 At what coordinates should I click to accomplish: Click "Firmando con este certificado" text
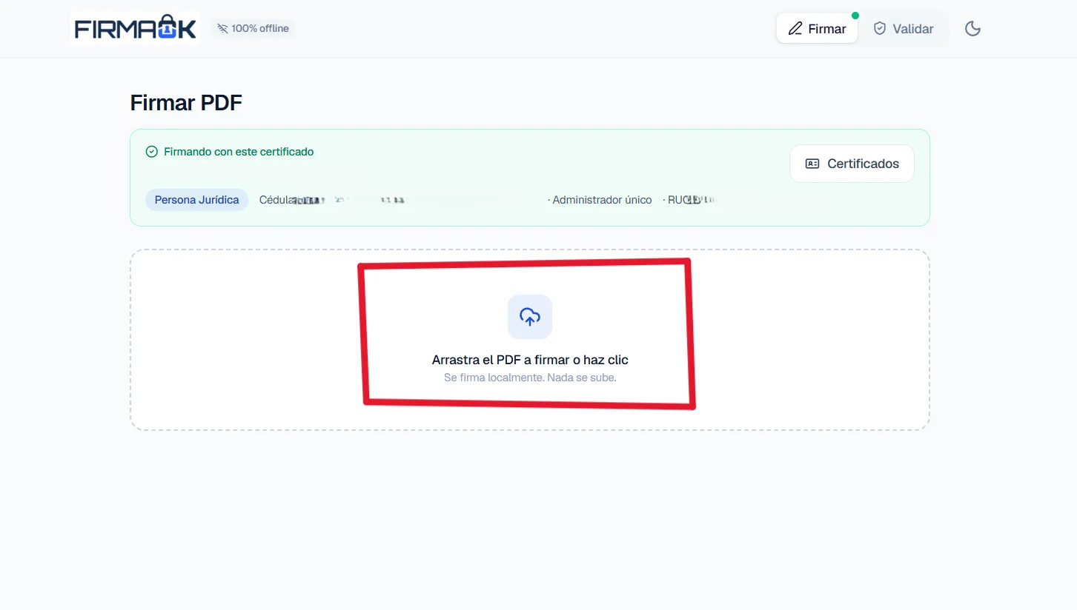pyautogui.click(x=239, y=152)
